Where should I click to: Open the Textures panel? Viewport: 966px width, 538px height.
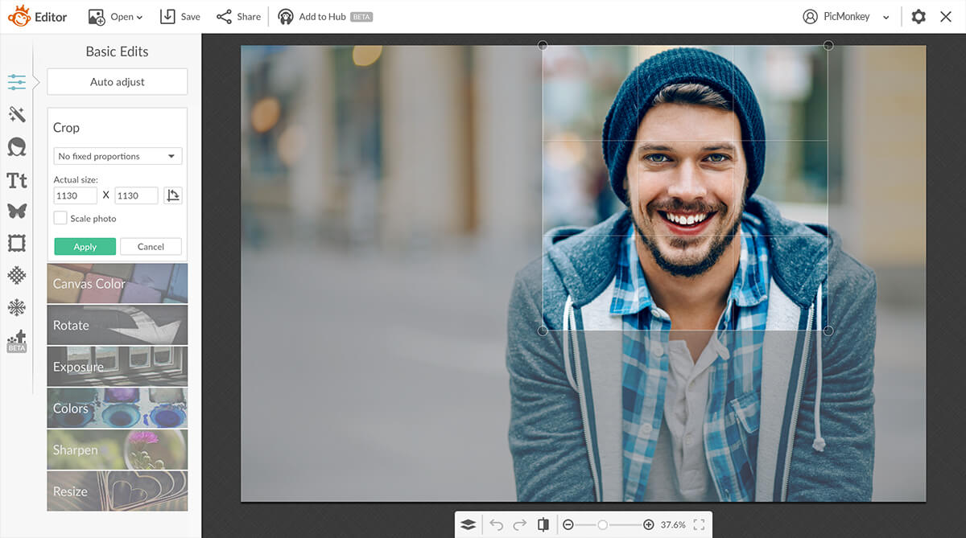(16, 276)
